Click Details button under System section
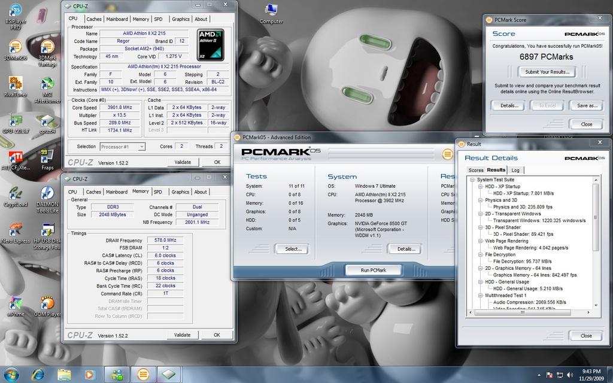This screenshot has width=613, height=383. pos(406,249)
